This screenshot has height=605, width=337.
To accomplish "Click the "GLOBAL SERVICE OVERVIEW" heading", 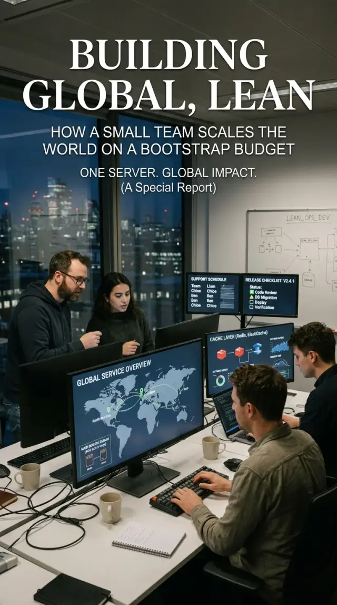I will 114,372.
